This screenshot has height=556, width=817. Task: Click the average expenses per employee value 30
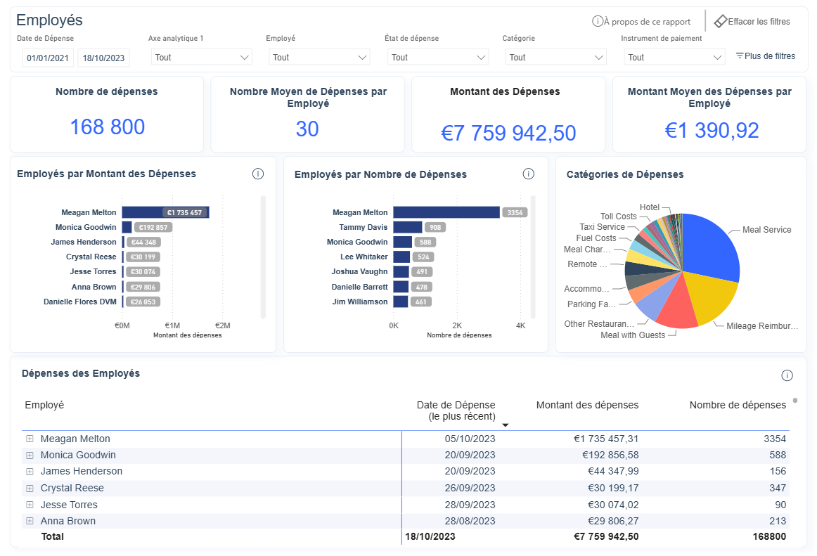click(x=307, y=129)
